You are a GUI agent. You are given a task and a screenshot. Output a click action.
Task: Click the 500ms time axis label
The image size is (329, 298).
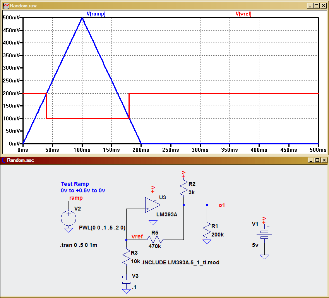point(318,150)
